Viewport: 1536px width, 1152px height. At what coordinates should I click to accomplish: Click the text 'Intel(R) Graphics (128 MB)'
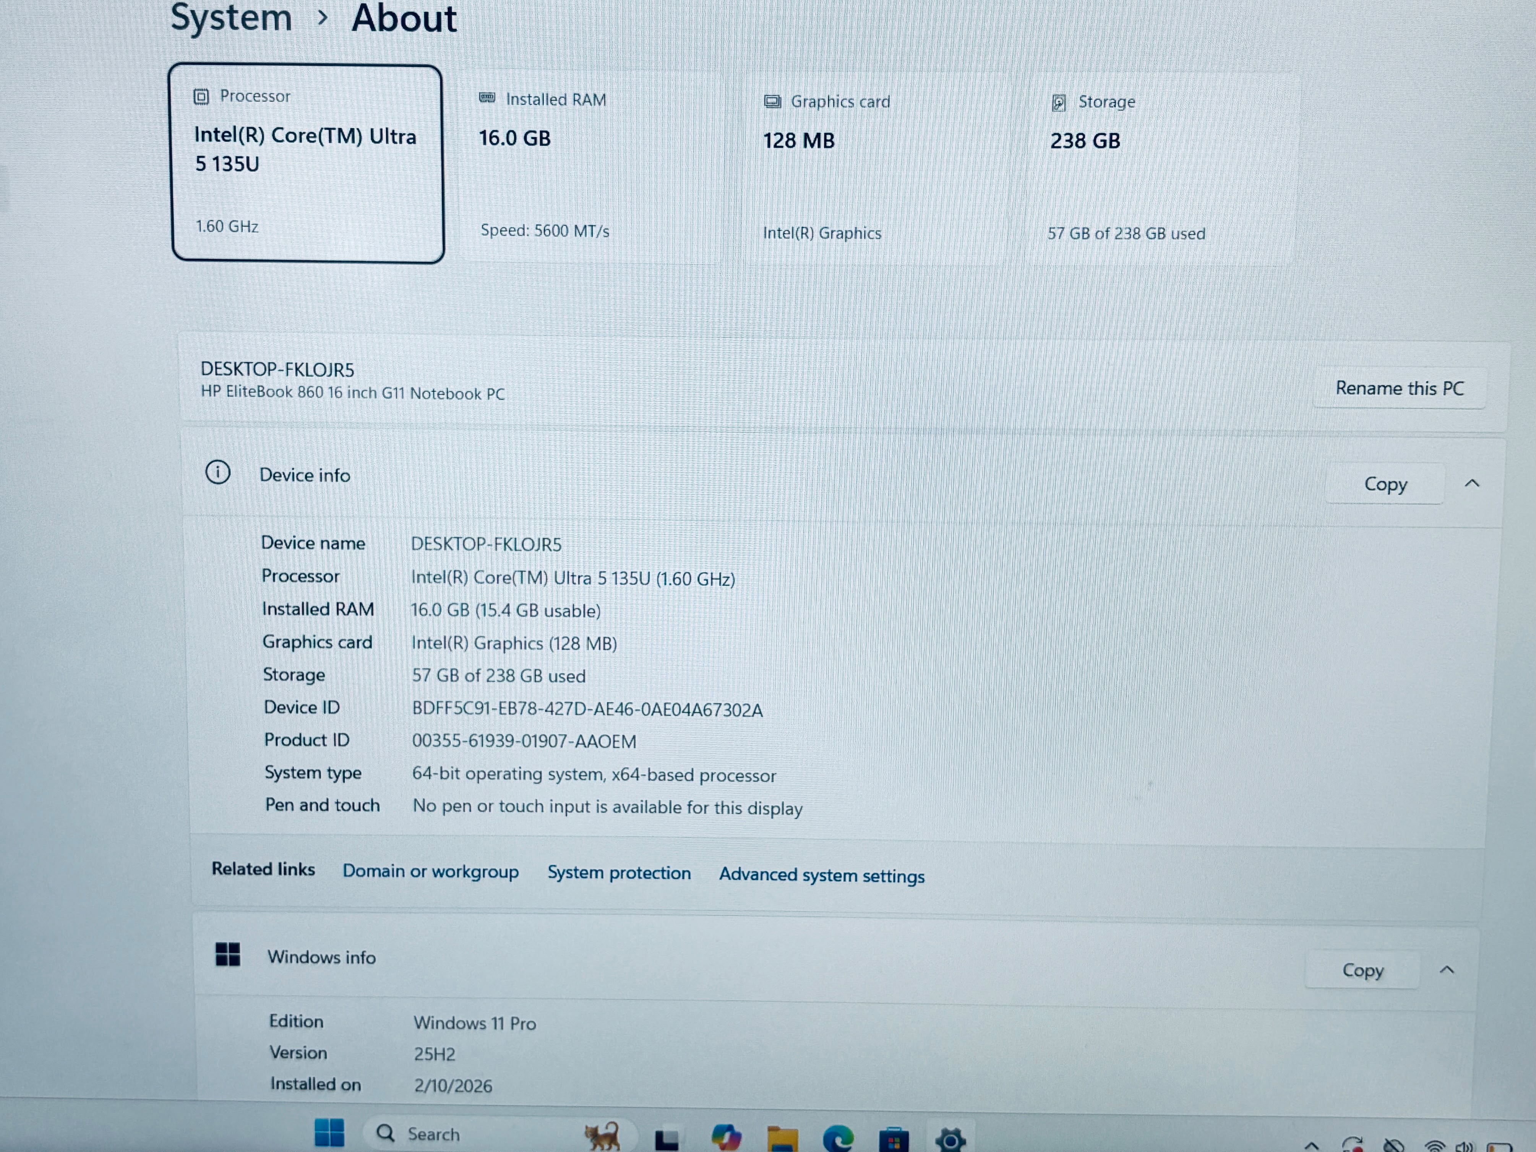click(514, 643)
